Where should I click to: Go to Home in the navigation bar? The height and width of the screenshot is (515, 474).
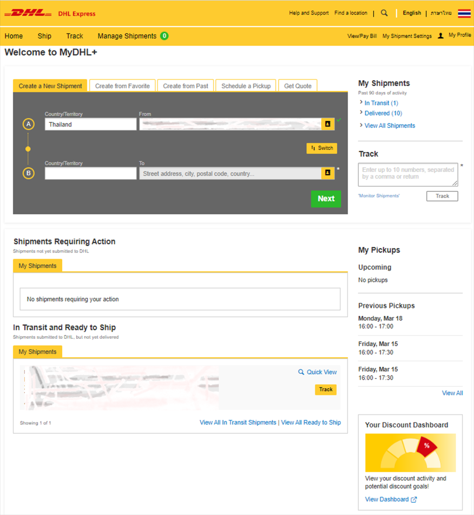(14, 36)
